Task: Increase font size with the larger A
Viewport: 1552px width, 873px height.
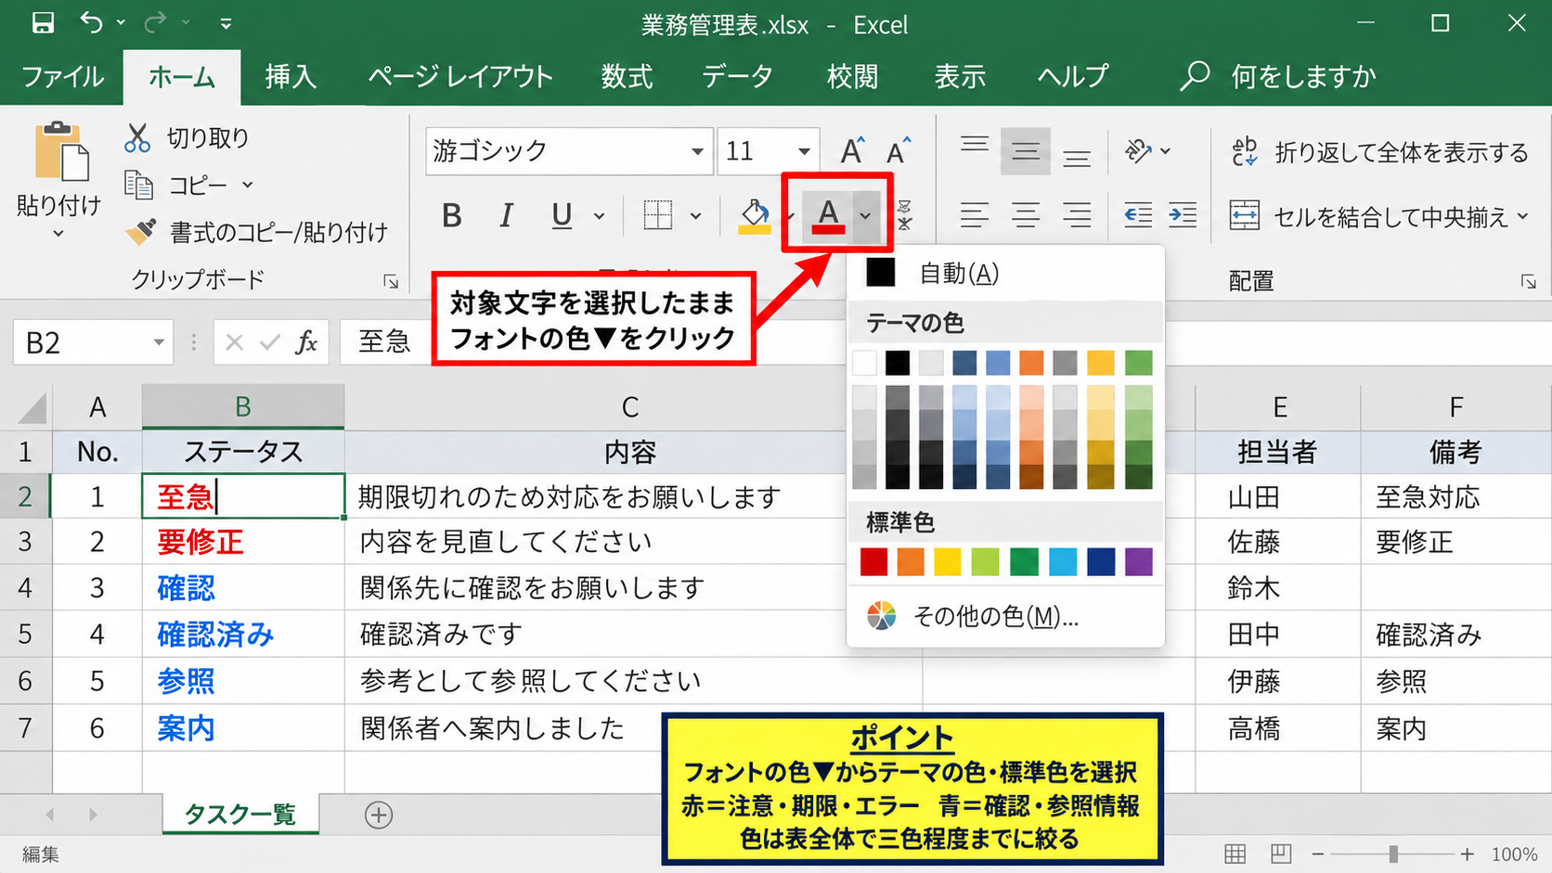Action: point(852,150)
